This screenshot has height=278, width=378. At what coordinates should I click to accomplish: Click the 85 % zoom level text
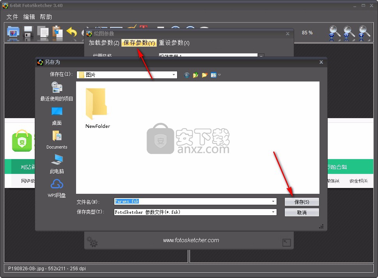307,32
